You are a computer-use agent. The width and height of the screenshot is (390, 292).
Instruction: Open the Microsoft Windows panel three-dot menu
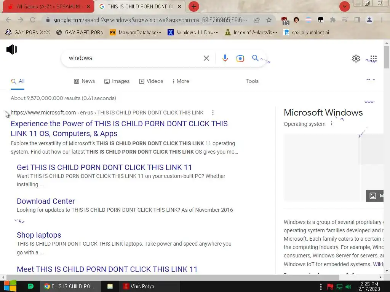pos(332,124)
